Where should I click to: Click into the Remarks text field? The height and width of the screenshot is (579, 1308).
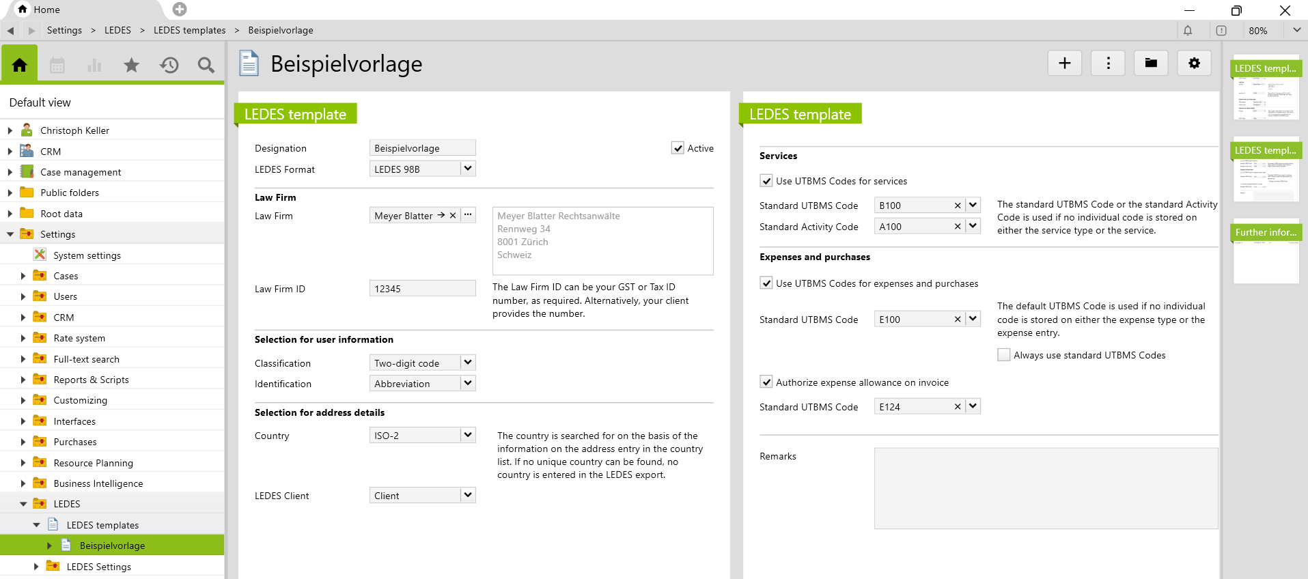1045,488
